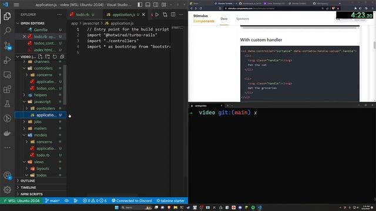The height and width of the screenshot is (211, 376).
Task: Run the current file with play icon
Action: pyautogui.click(x=157, y=15)
